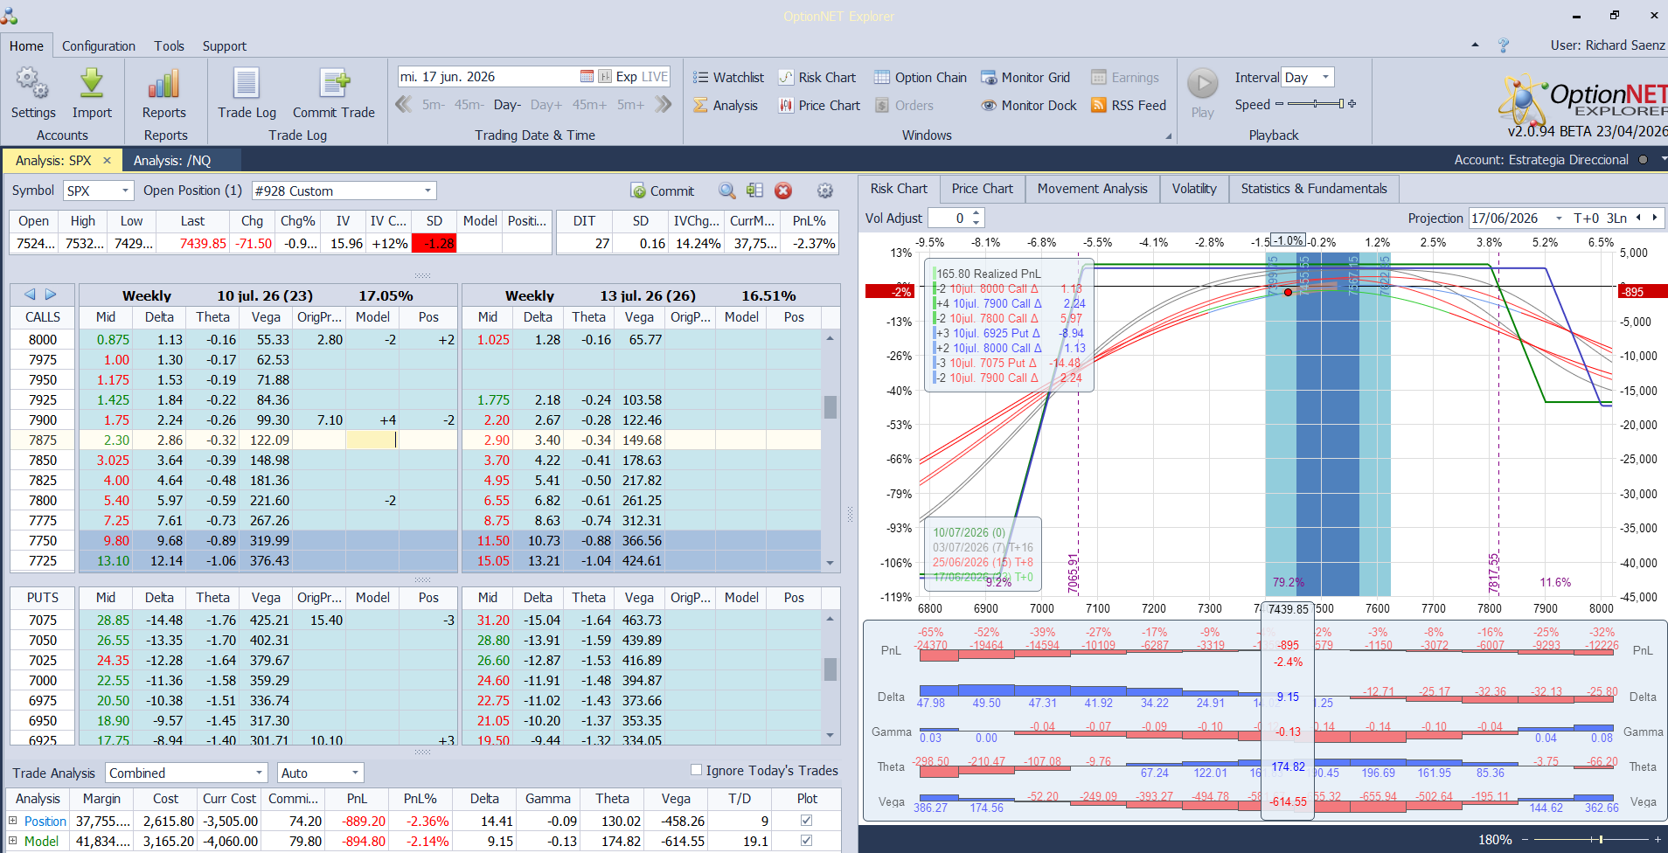Viewport: 1668px width, 853px height.
Task: Toggle the Exp option in date field
Action: 627,77
